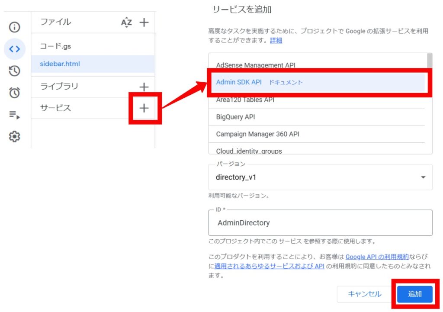Open Project Settings gear icon

15,137
